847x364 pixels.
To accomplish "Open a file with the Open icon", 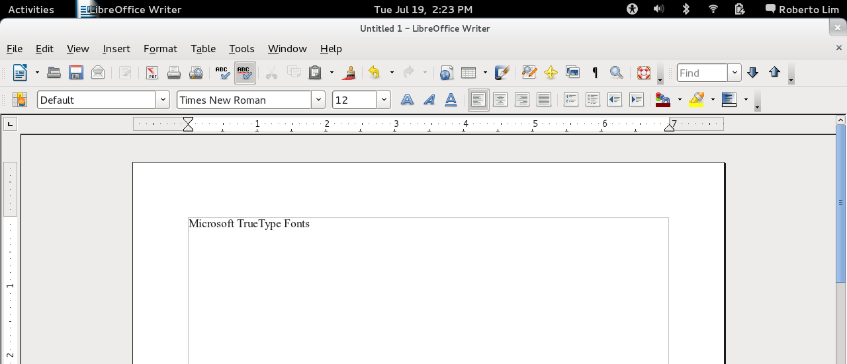I will [x=54, y=73].
